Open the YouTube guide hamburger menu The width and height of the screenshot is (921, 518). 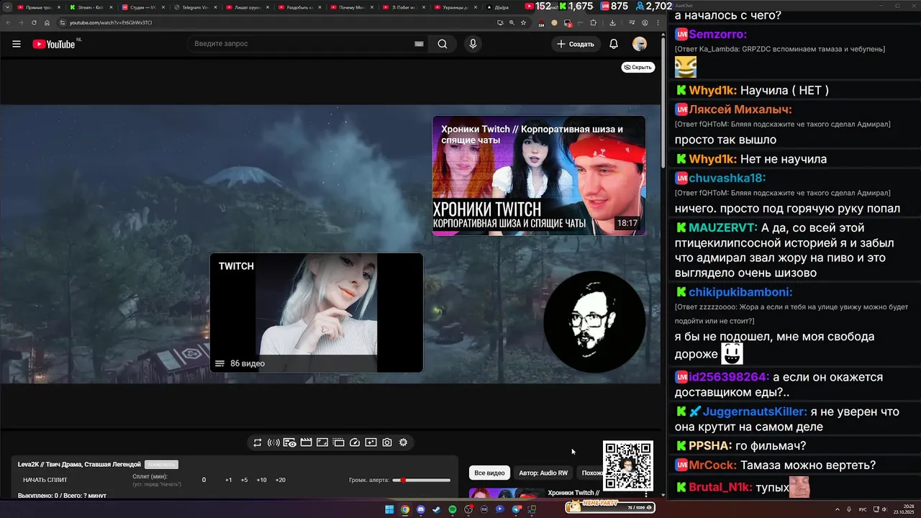click(17, 44)
